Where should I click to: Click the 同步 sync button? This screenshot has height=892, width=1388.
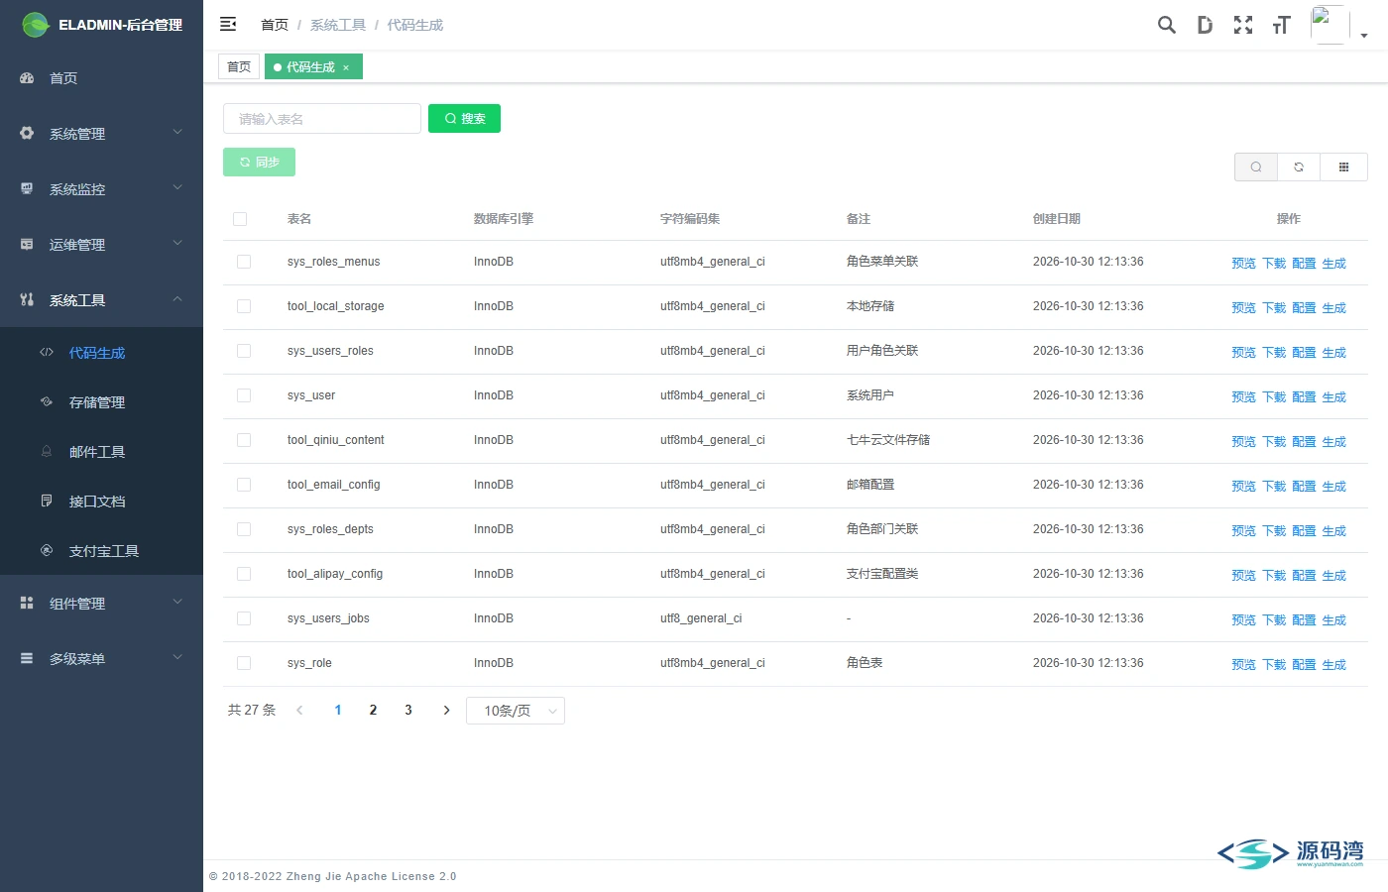[x=259, y=162]
